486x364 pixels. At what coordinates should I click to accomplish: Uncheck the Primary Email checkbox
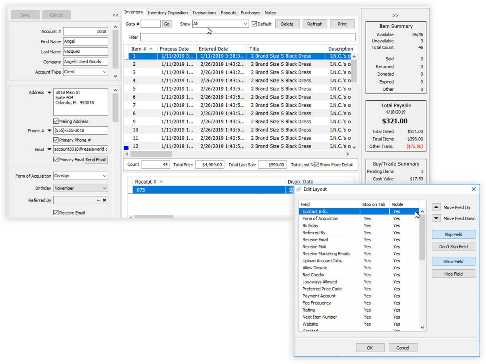coord(56,160)
